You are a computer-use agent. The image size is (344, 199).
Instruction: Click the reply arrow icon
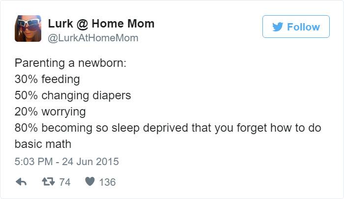[21, 182]
